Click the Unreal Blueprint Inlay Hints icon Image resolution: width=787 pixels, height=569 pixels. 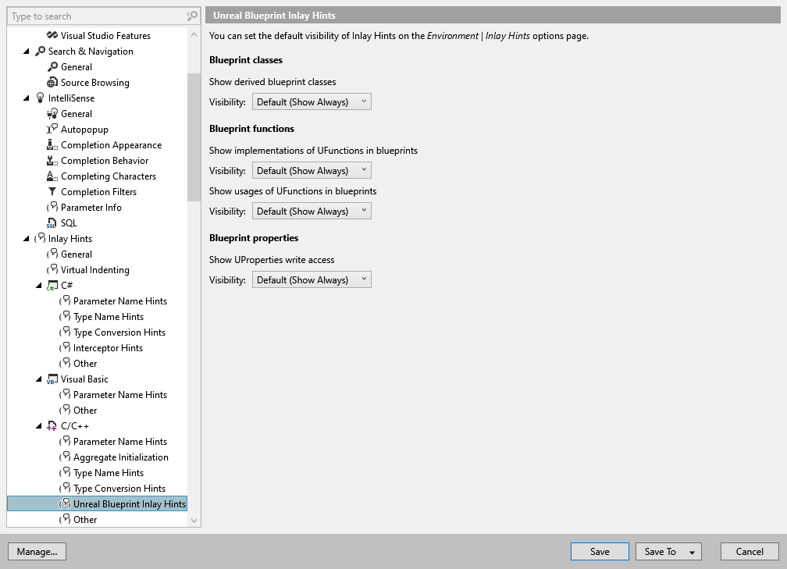tap(65, 503)
